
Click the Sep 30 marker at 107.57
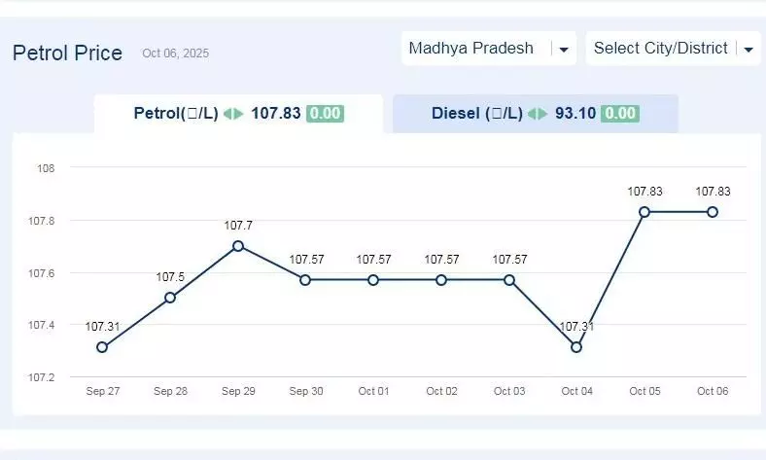(x=305, y=280)
